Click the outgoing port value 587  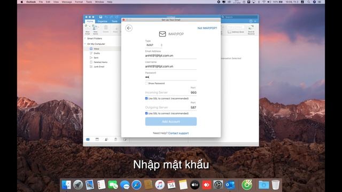pos(193,108)
